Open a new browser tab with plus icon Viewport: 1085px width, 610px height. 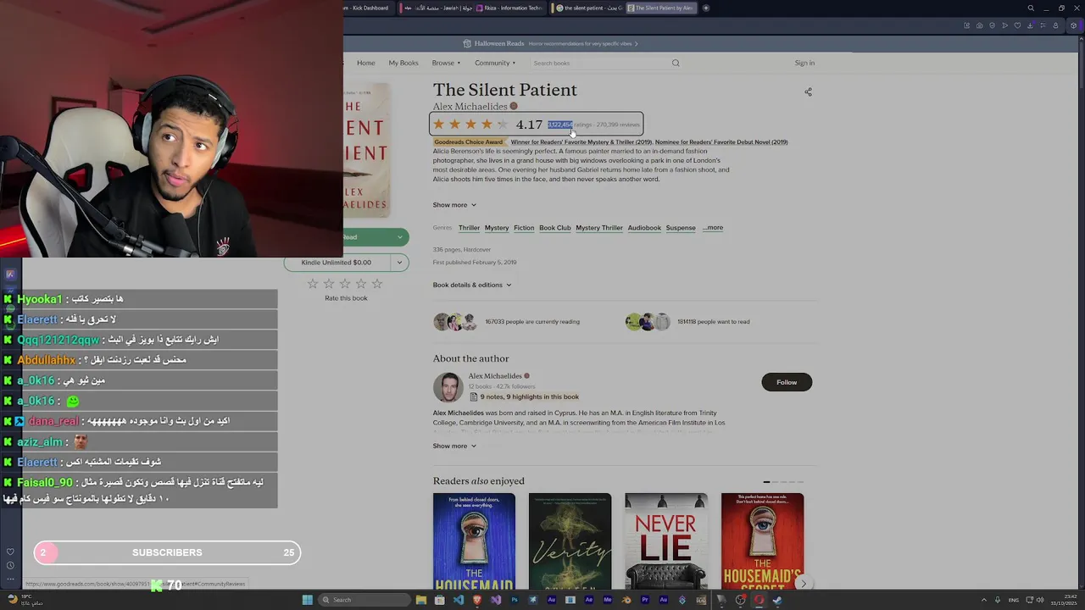click(705, 8)
